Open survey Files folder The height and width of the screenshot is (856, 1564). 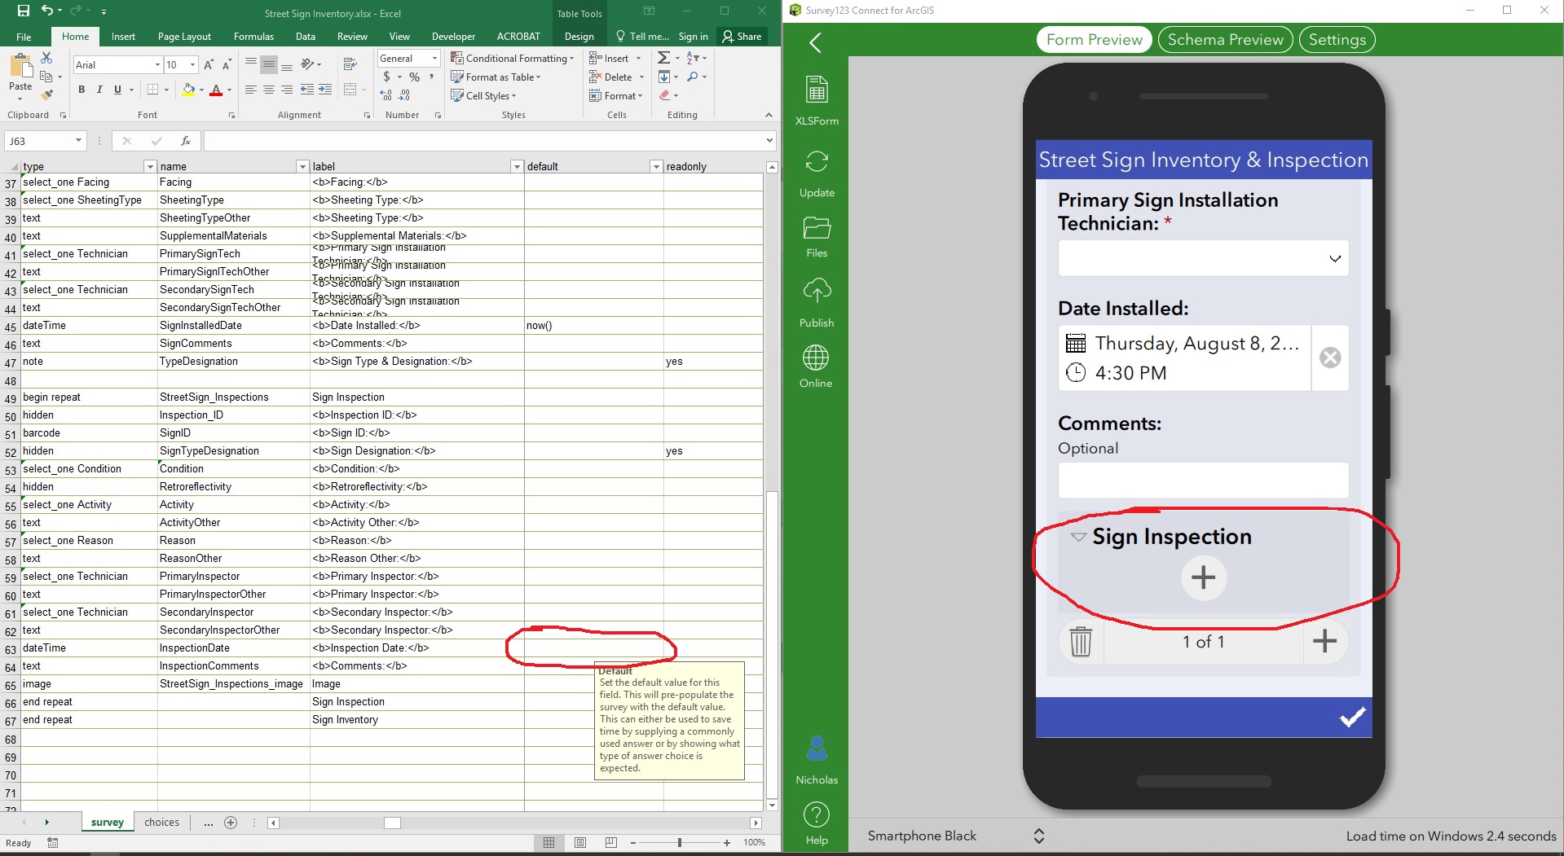[817, 237]
